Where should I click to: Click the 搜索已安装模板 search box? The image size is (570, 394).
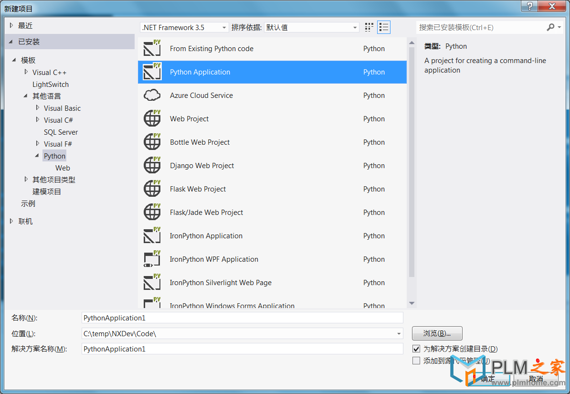[x=481, y=27]
